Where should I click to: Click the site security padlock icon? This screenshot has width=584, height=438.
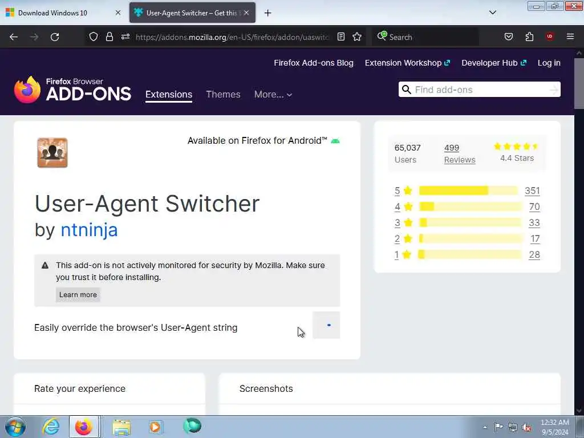[x=109, y=36]
